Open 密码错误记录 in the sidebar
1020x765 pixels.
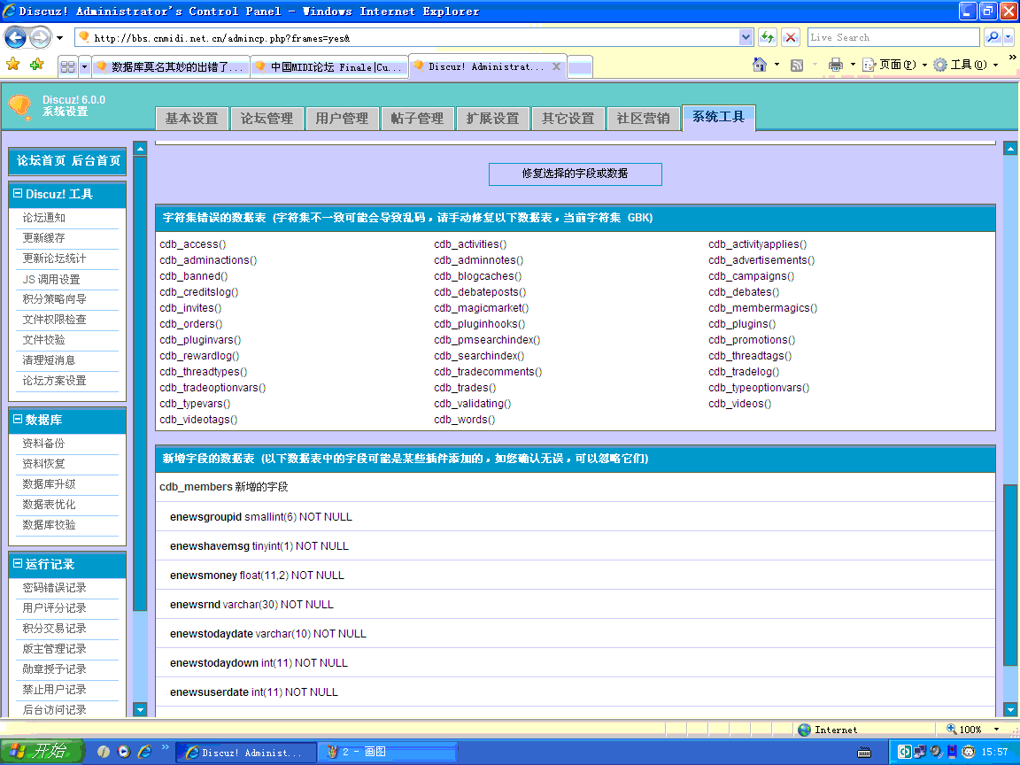[x=54, y=588]
